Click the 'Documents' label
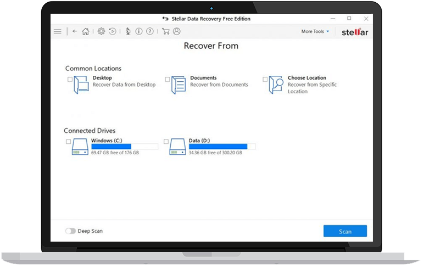Screen dimensions: 424x268 [x=203, y=78]
